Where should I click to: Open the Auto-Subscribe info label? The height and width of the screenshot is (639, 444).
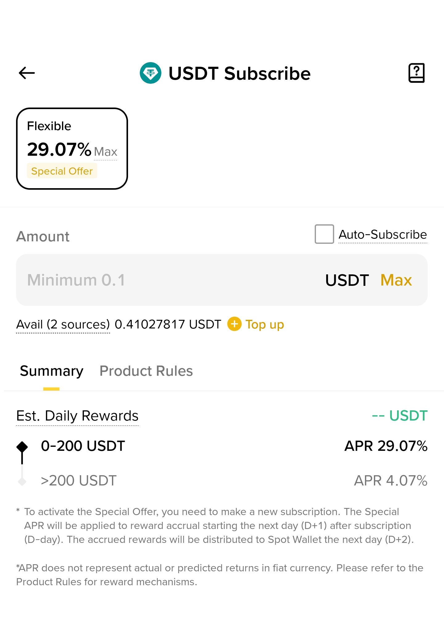pos(383,235)
